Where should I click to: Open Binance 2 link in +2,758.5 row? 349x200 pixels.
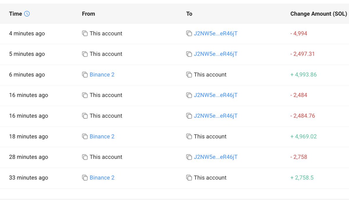pyautogui.click(x=102, y=178)
